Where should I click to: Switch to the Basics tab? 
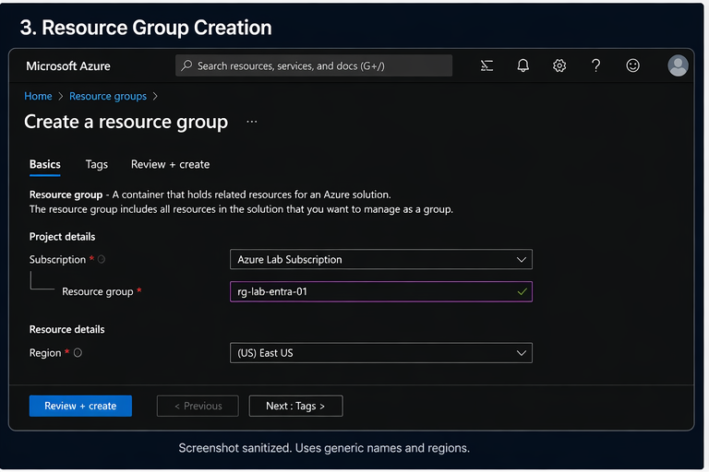tap(44, 164)
